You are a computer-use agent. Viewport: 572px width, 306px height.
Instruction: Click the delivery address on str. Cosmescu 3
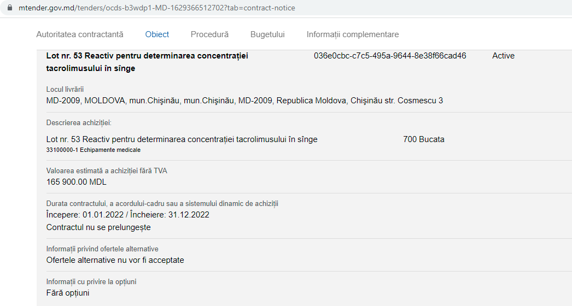(244, 101)
